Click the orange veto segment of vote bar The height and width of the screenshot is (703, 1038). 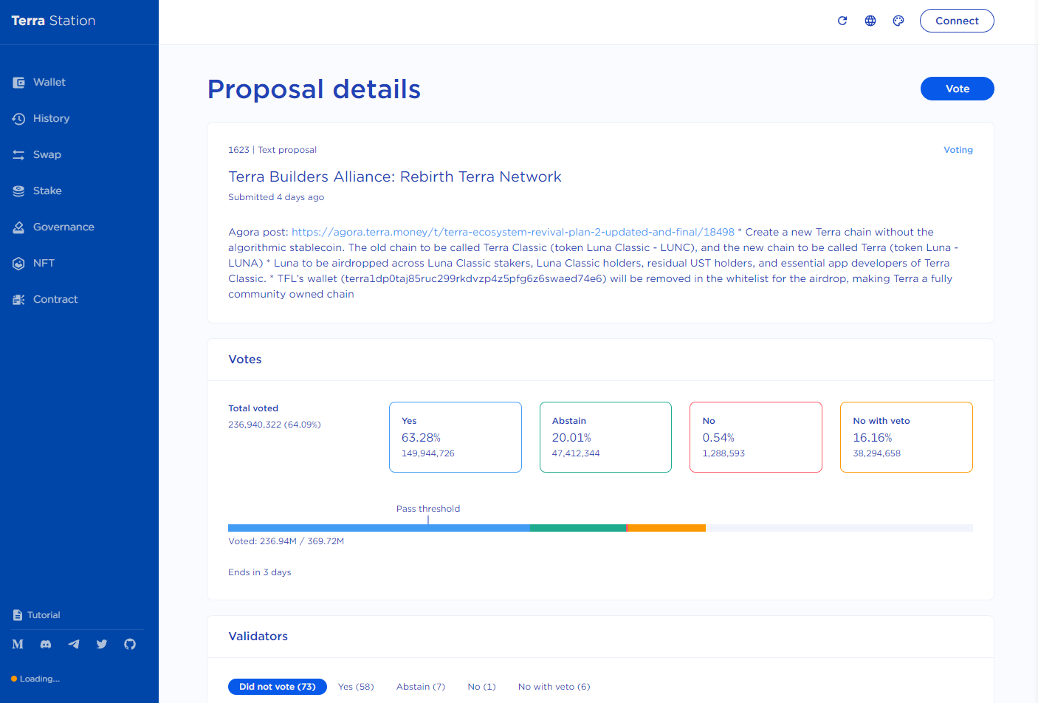pyautogui.click(x=667, y=528)
